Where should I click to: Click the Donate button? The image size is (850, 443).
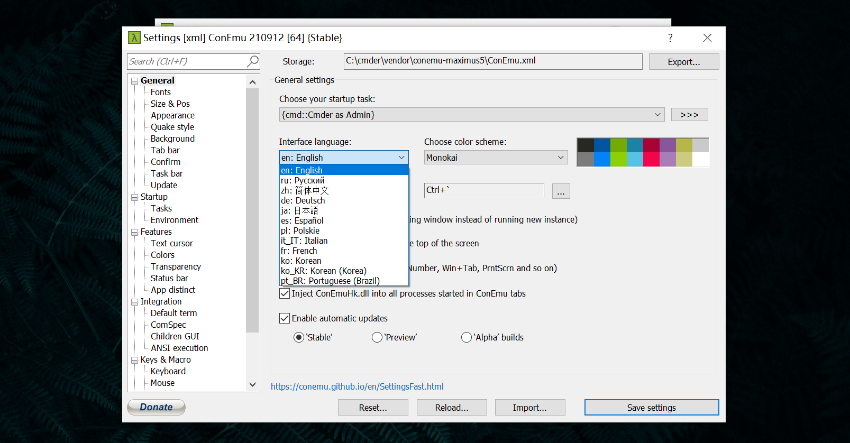[x=156, y=407]
